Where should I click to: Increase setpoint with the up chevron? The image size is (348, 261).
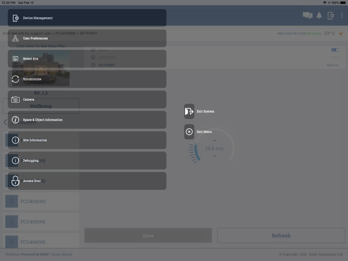pyautogui.click(x=215, y=141)
